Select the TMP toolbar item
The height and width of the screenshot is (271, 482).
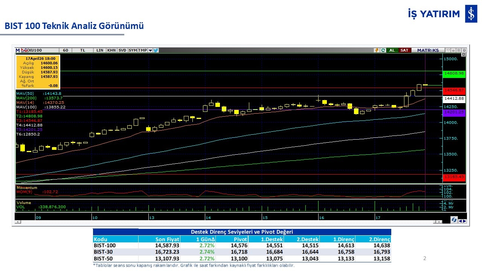142,50
